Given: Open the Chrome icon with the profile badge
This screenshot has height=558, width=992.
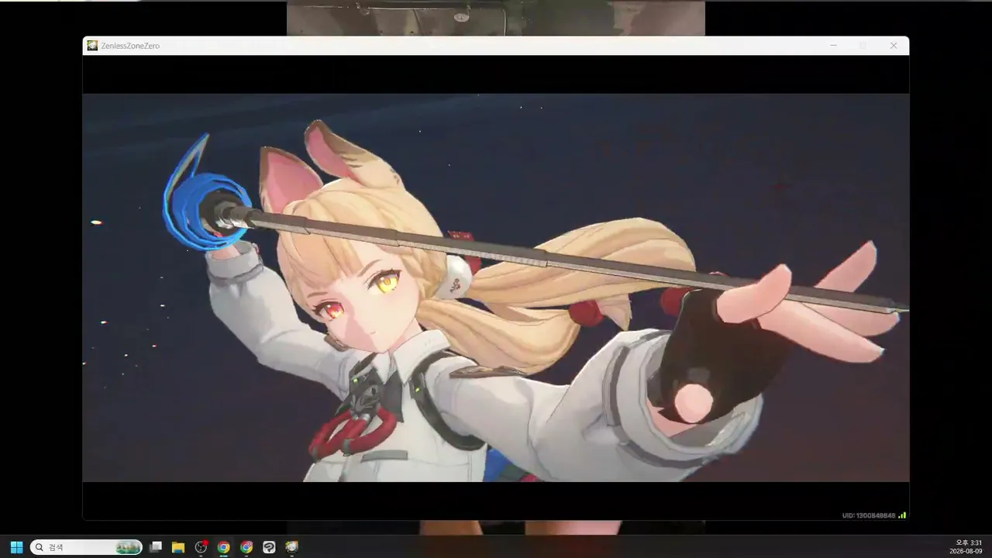Looking at the screenshot, I should [x=246, y=547].
